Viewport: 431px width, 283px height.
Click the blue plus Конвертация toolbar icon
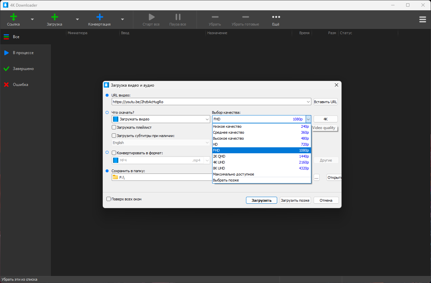(x=99, y=17)
